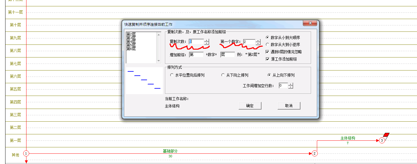The image size is (417, 164).
Task: Select 第2层 in the preview list
Action: [x=131, y=34]
